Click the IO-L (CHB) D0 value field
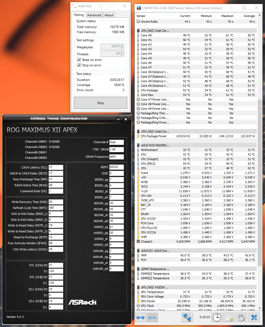The width and height of the screenshot is (265, 327). point(56,301)
